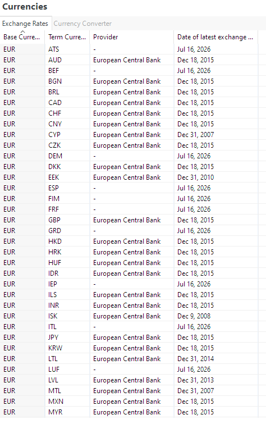
Task: Sort by the Base Currency column header
Action: pyautogui.click(x=22, y=37)
